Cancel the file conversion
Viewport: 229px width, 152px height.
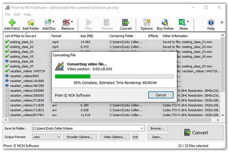tap(161, 95)
